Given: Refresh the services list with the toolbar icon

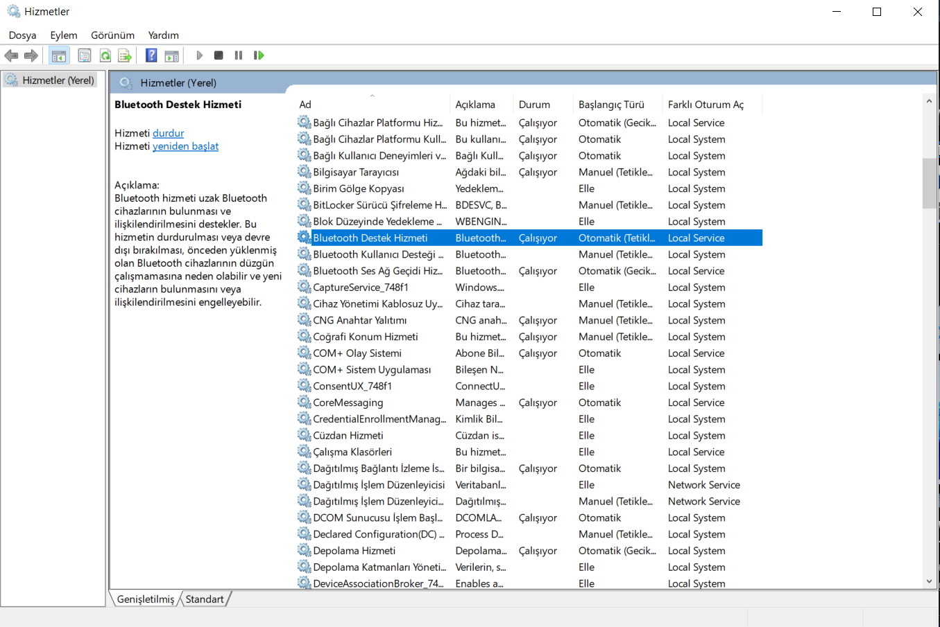Looking at the screenshot, I should click(105, 55).
